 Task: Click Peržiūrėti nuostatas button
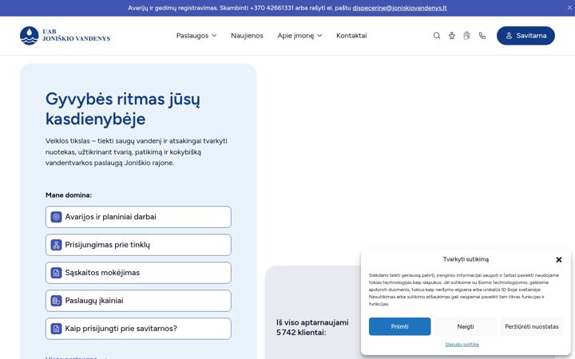point(532,326)
